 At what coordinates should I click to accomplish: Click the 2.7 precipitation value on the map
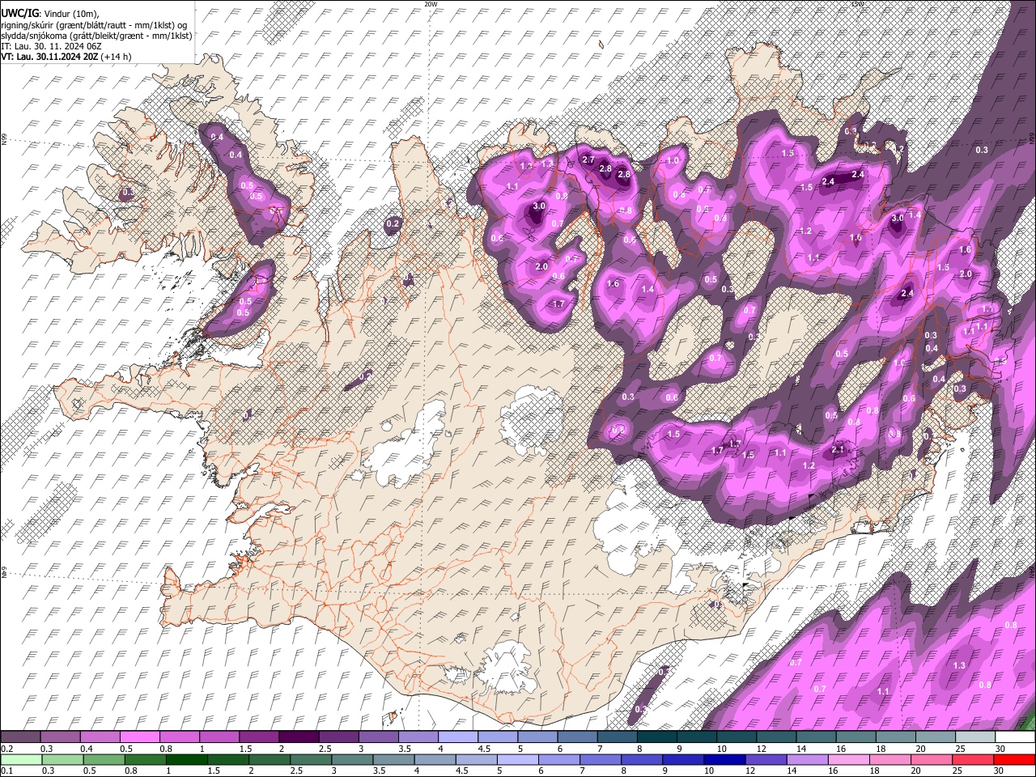[588, 159]
